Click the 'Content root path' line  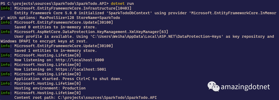[x=86, y=97]
